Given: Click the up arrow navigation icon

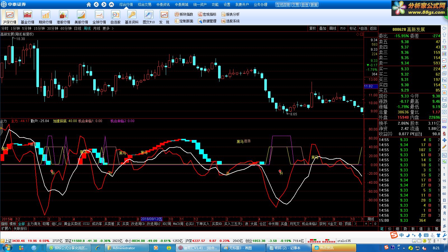Looking at the screenshot, I should click(111, 4).
